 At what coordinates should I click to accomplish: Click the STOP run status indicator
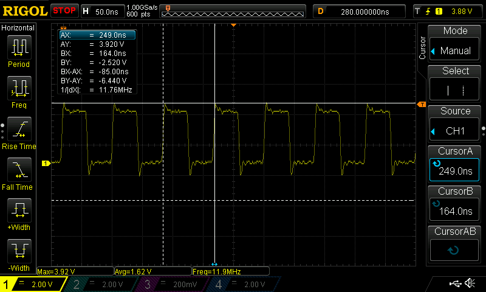64,10
